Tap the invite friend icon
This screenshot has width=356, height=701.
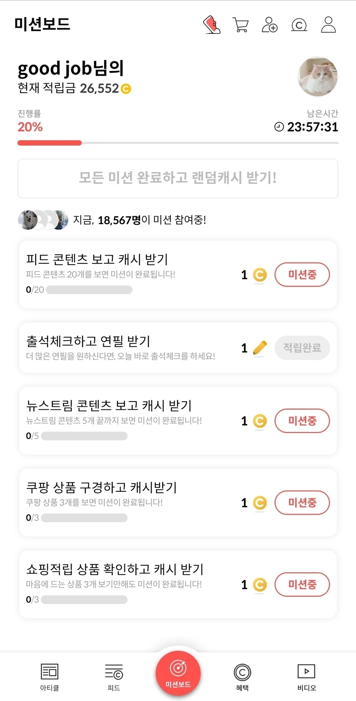[x=269, y=25]
